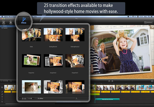
Task: Click the Wi-Fi status icon
Action: (133, 17)
